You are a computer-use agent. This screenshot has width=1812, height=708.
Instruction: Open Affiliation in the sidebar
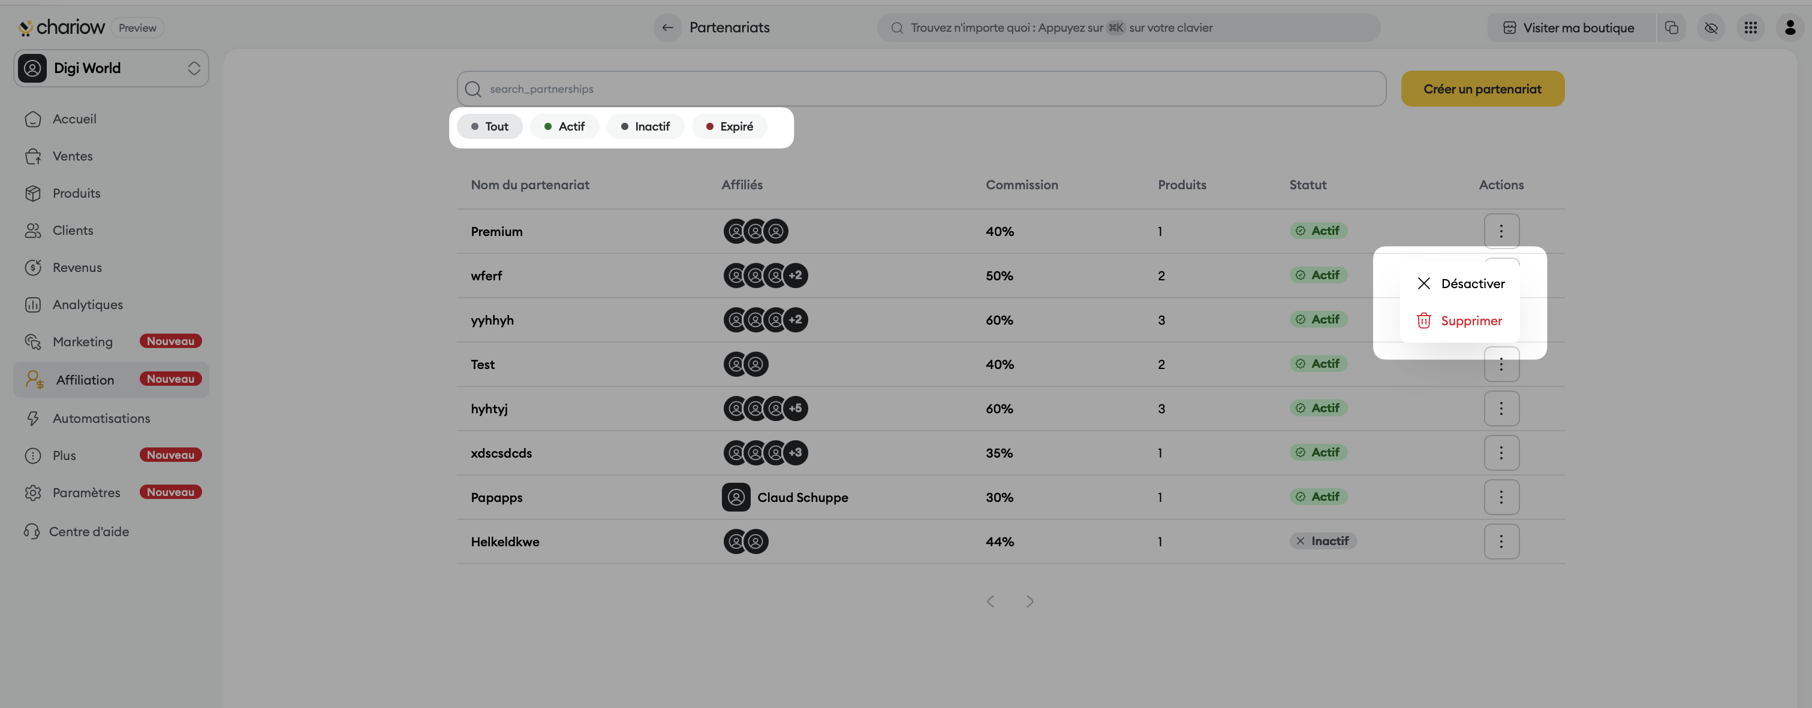click(85, 379)
